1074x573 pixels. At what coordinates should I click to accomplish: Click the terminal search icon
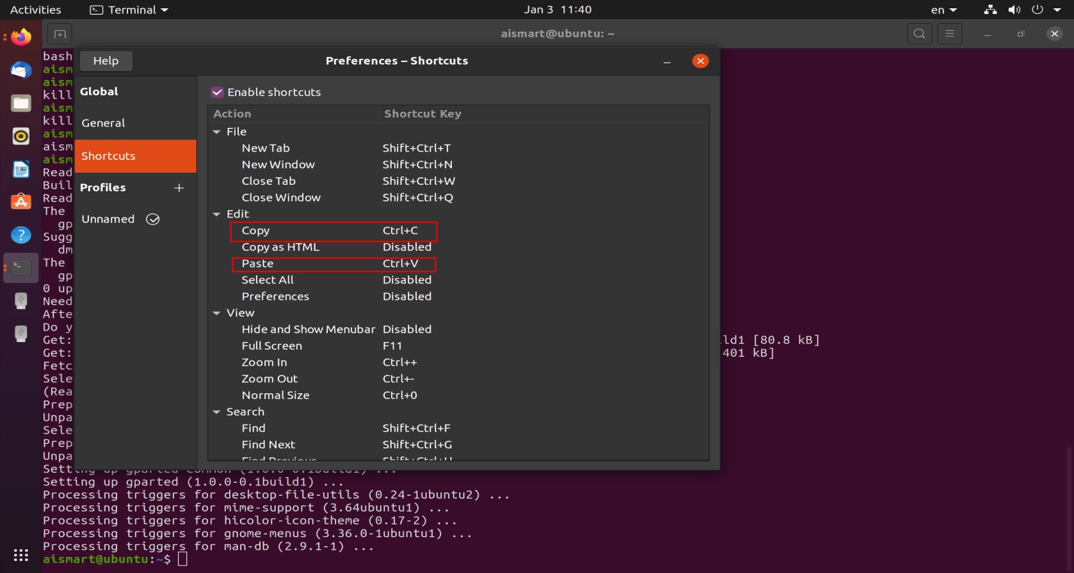(919, 34)
